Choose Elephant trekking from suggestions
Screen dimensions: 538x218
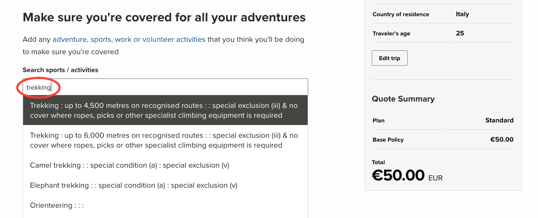(x=133, y=185)
